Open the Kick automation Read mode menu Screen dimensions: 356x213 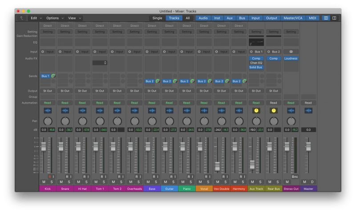[48, 103]
